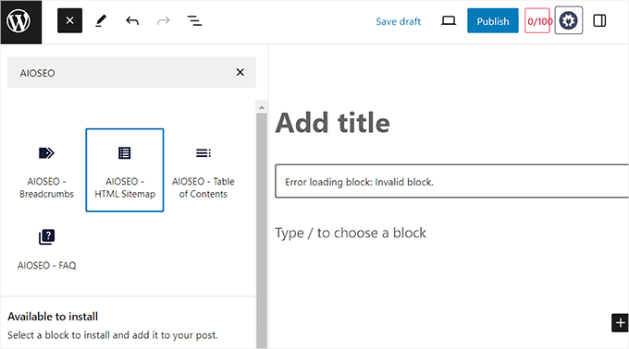This screenshot has height=349, width=629.
Task: Select the pencil edit tool
Action: click(101, 21)
